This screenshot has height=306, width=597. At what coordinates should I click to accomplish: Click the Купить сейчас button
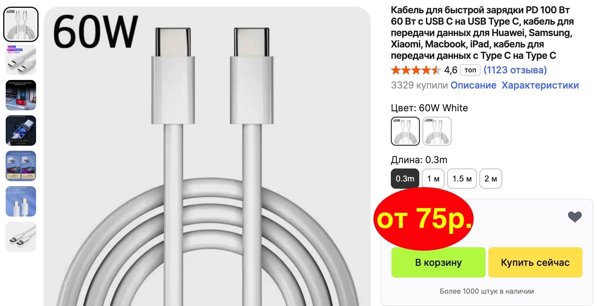pyautogui.click(x=535, y=262)
